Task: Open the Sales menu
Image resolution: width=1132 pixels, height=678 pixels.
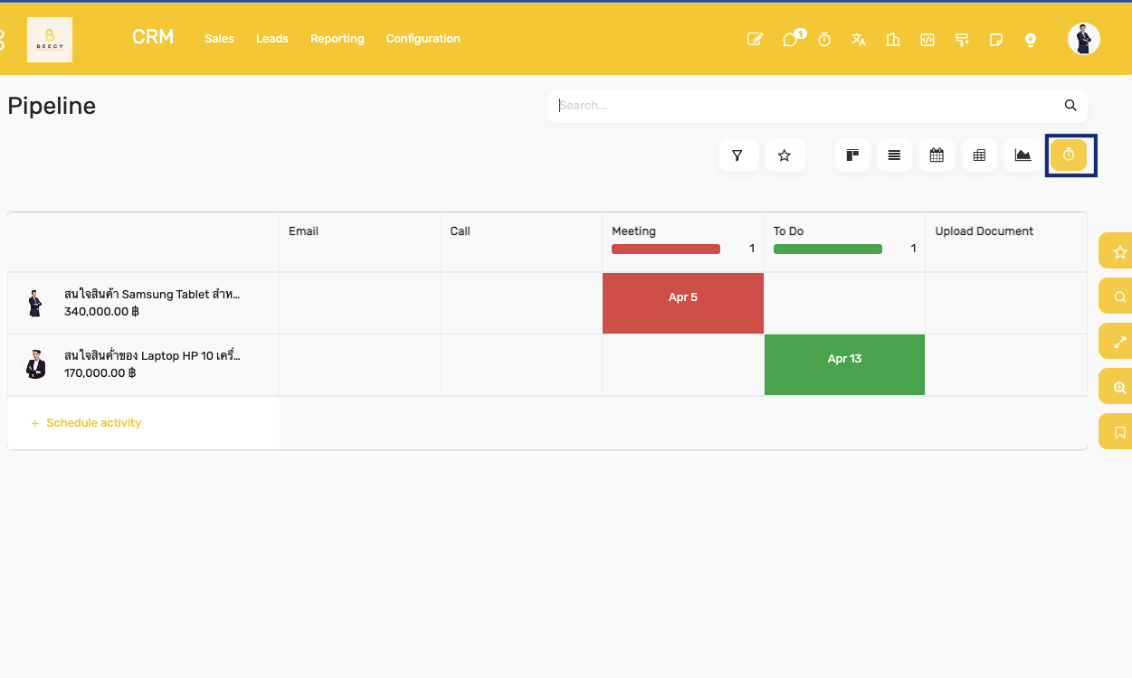Action: click(219, 39)
